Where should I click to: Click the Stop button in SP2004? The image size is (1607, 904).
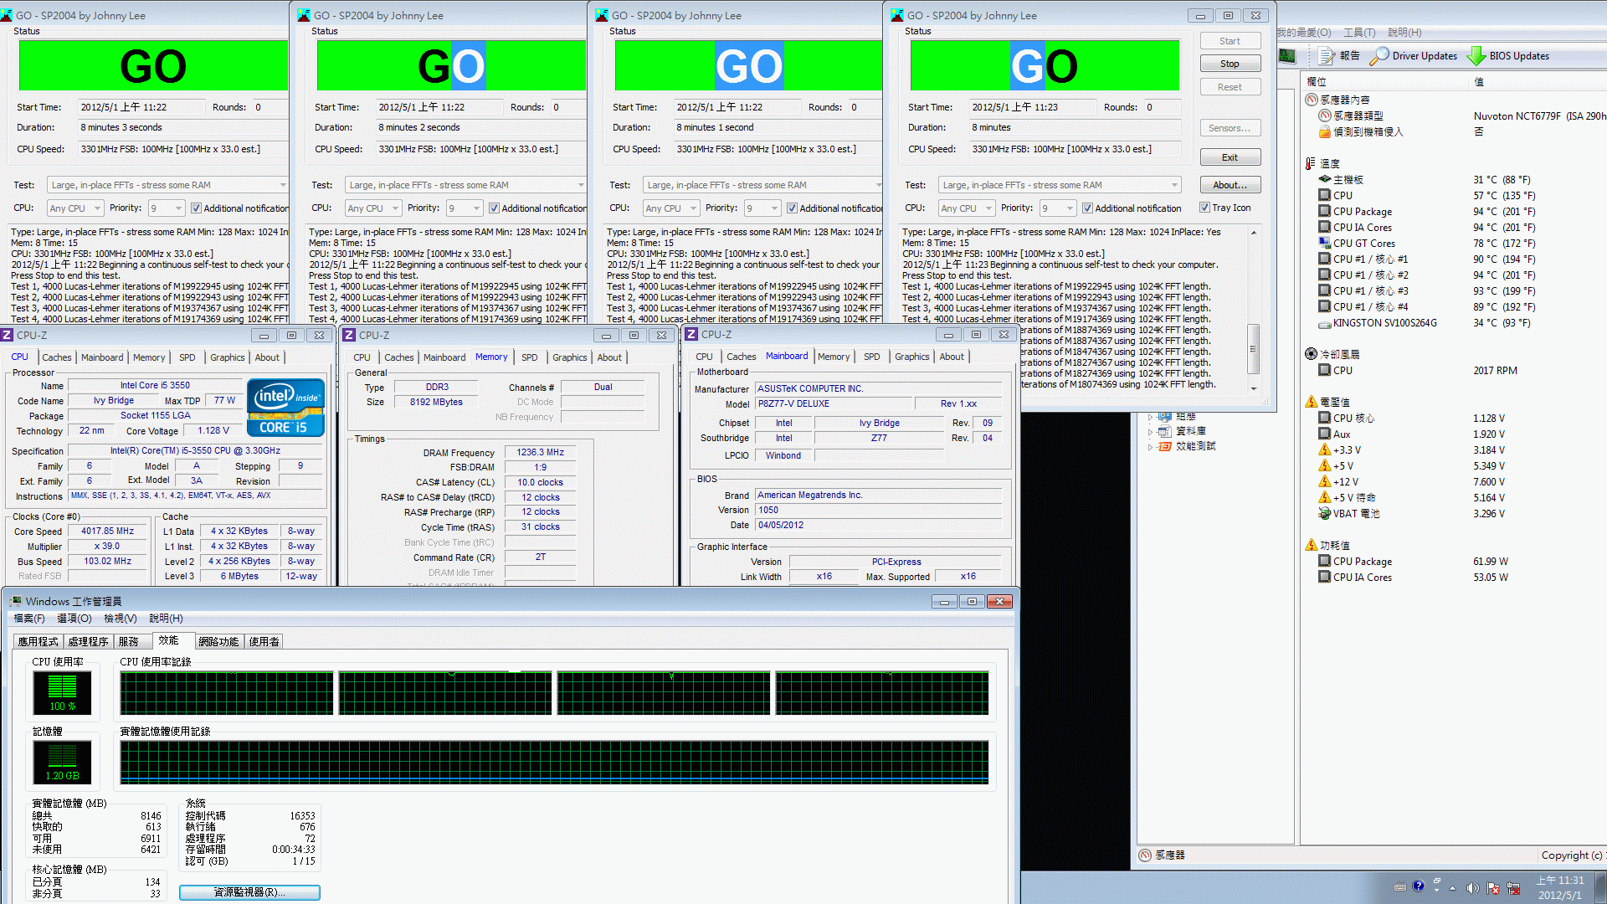pyautogui.click(x=1230, y=64)
